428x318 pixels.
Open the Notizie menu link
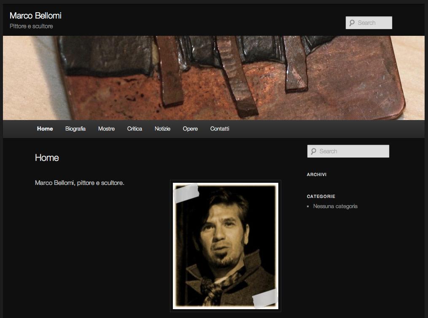click(162, 129)
